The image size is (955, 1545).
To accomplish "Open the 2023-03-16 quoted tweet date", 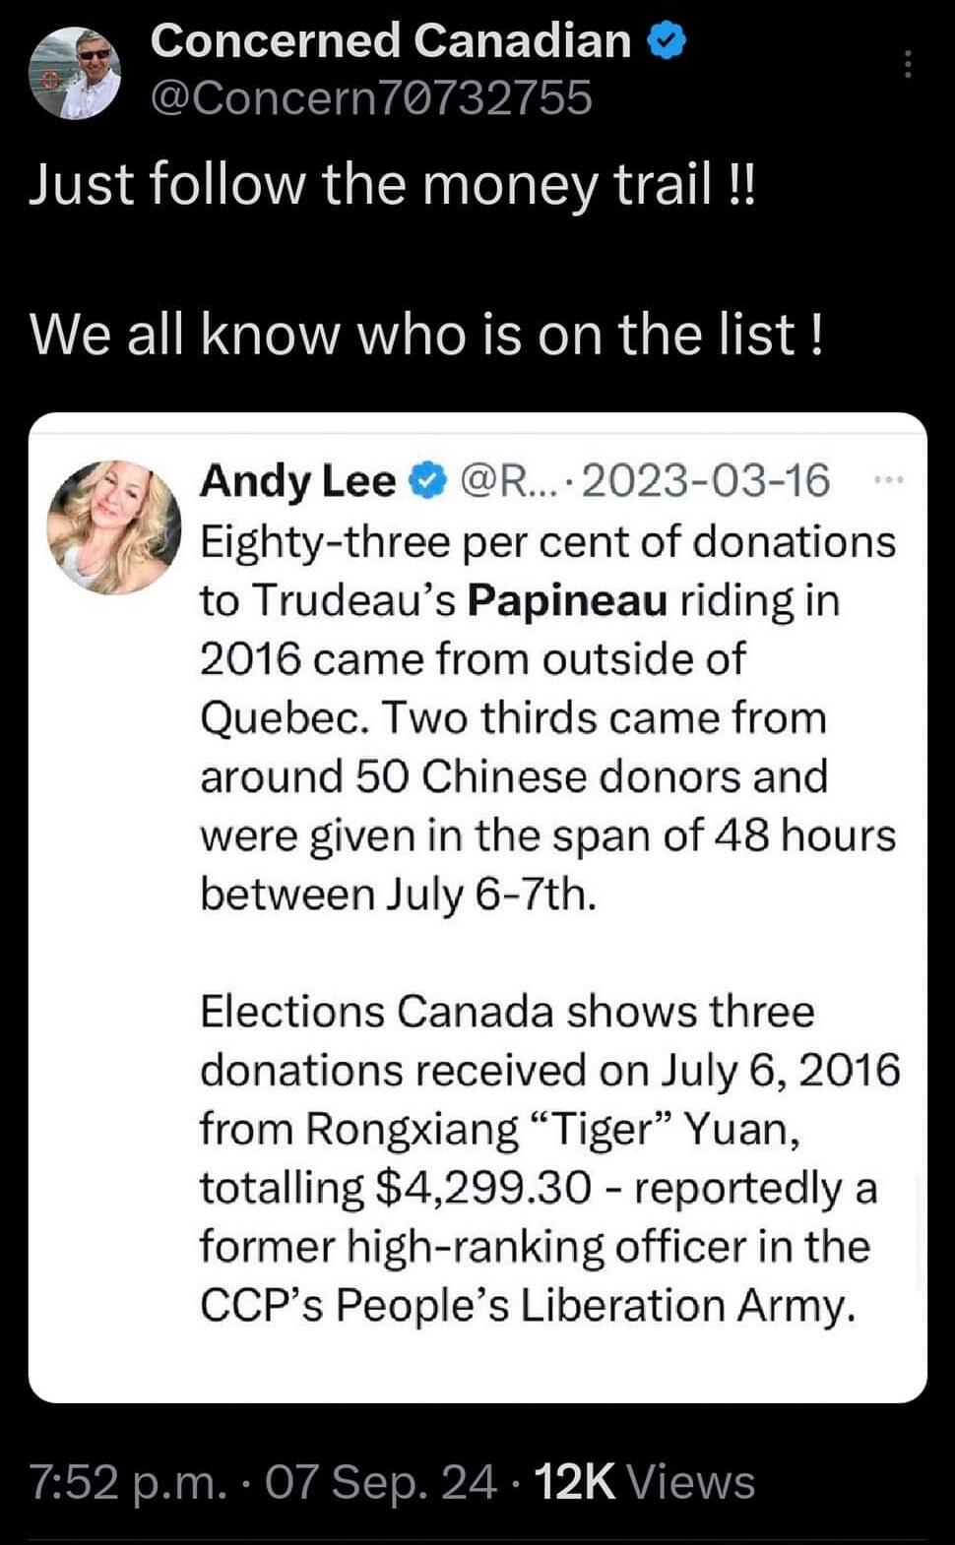I will (x=707, y=482).
